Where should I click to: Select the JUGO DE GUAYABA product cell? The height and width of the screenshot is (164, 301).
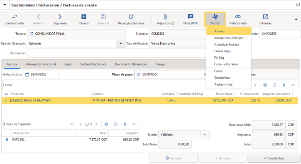(50, 100)
